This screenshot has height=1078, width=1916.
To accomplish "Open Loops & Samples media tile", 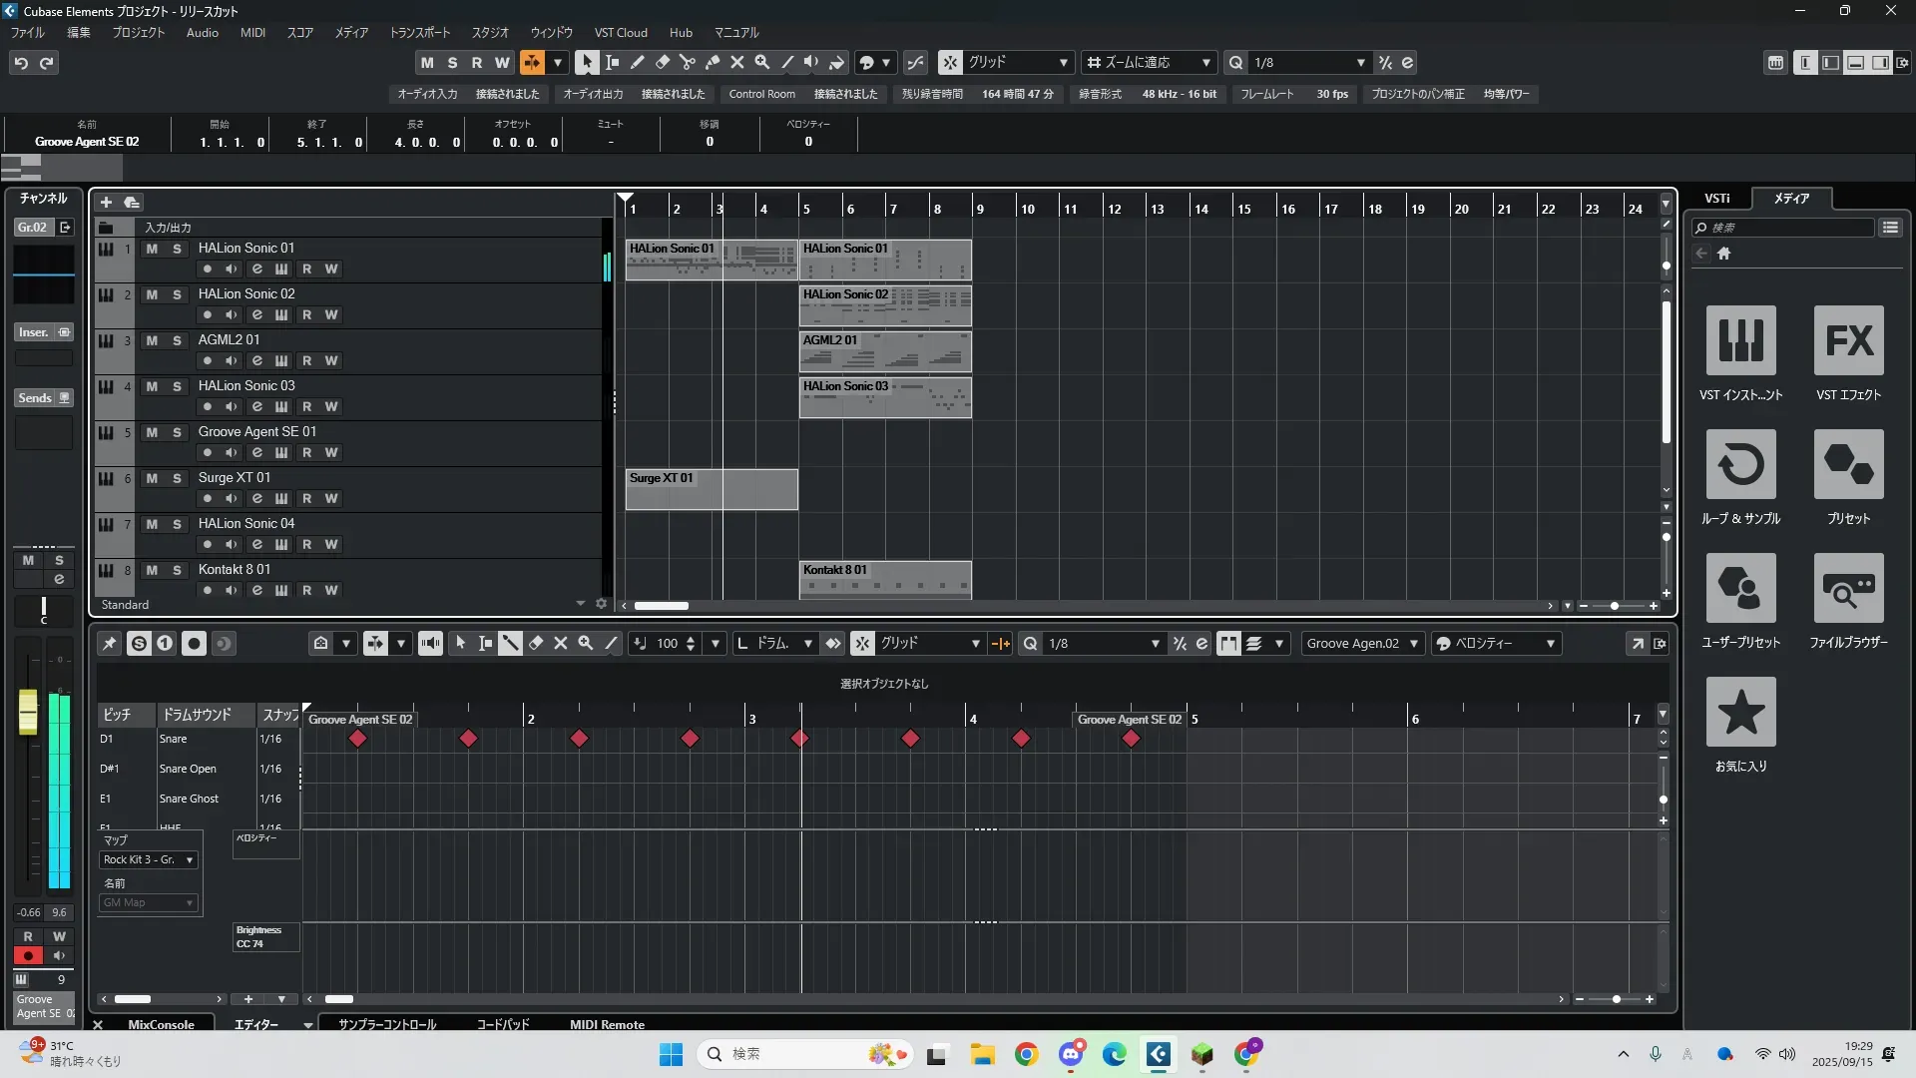I will click(1740, 465).
